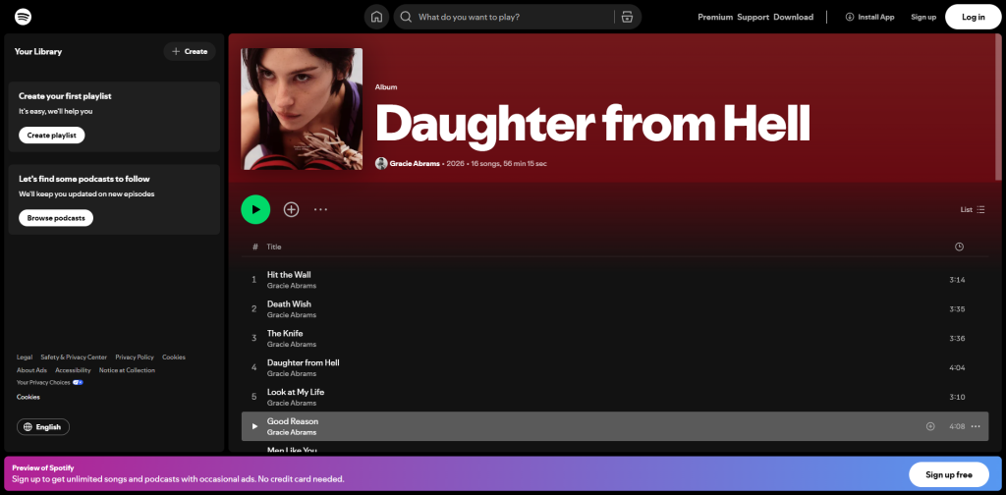
Task: Open Cookies link next to Privacy Policy
Action: tap(174, 357)
